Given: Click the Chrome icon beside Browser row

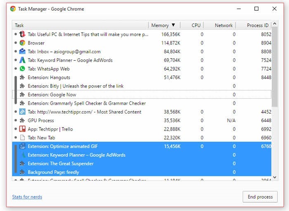Looking at the screenshot, I should [22, 43].
